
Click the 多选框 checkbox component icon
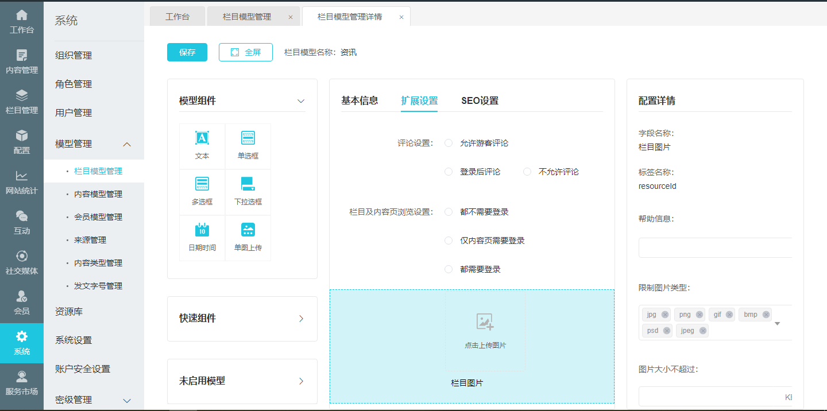202,184
